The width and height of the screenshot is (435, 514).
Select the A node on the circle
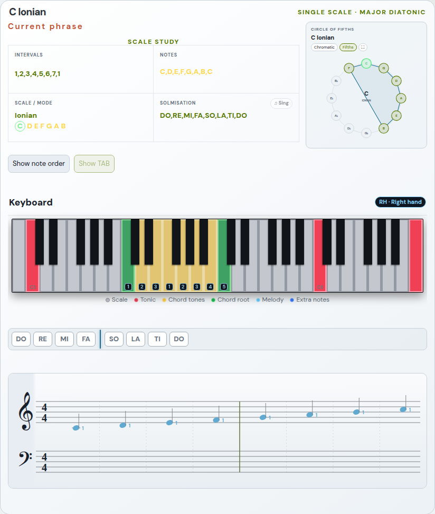tap(401, 98)
